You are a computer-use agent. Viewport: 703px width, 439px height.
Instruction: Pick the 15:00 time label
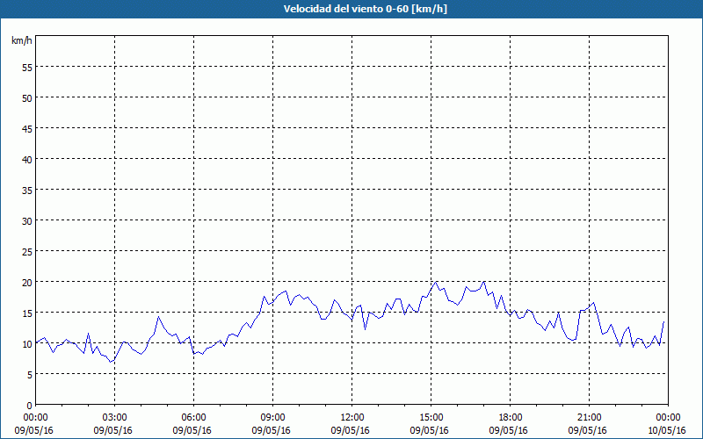click(431, 417)
